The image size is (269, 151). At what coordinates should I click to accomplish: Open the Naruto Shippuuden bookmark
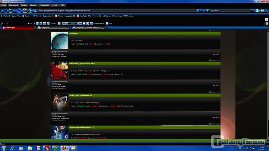click(x=65, y=16)
